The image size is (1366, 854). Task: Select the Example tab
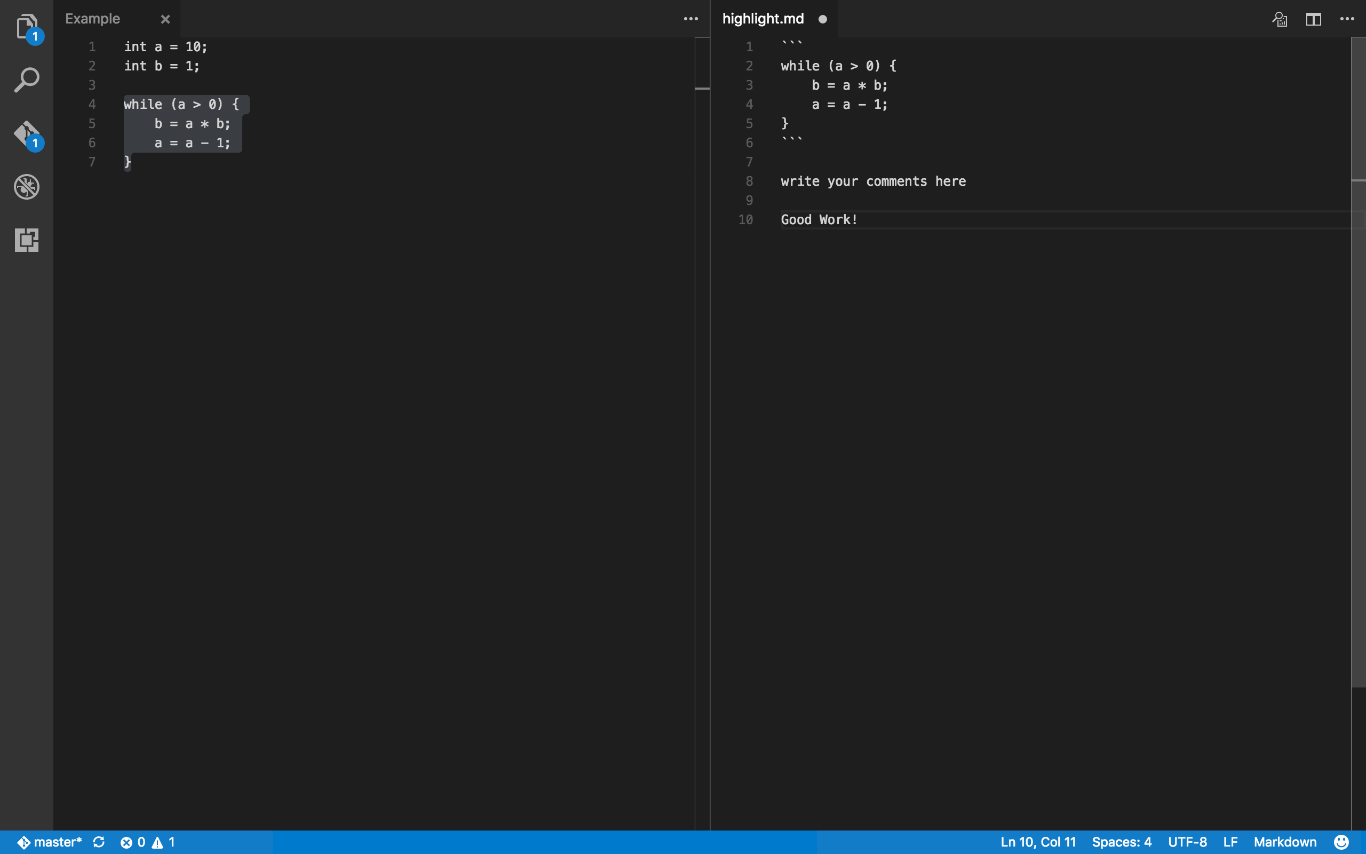click(x=93, y=19)
